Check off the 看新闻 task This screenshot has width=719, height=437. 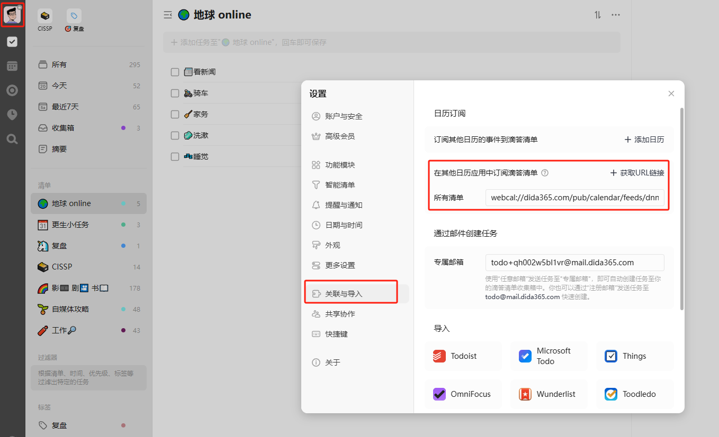tap(175, 72)
